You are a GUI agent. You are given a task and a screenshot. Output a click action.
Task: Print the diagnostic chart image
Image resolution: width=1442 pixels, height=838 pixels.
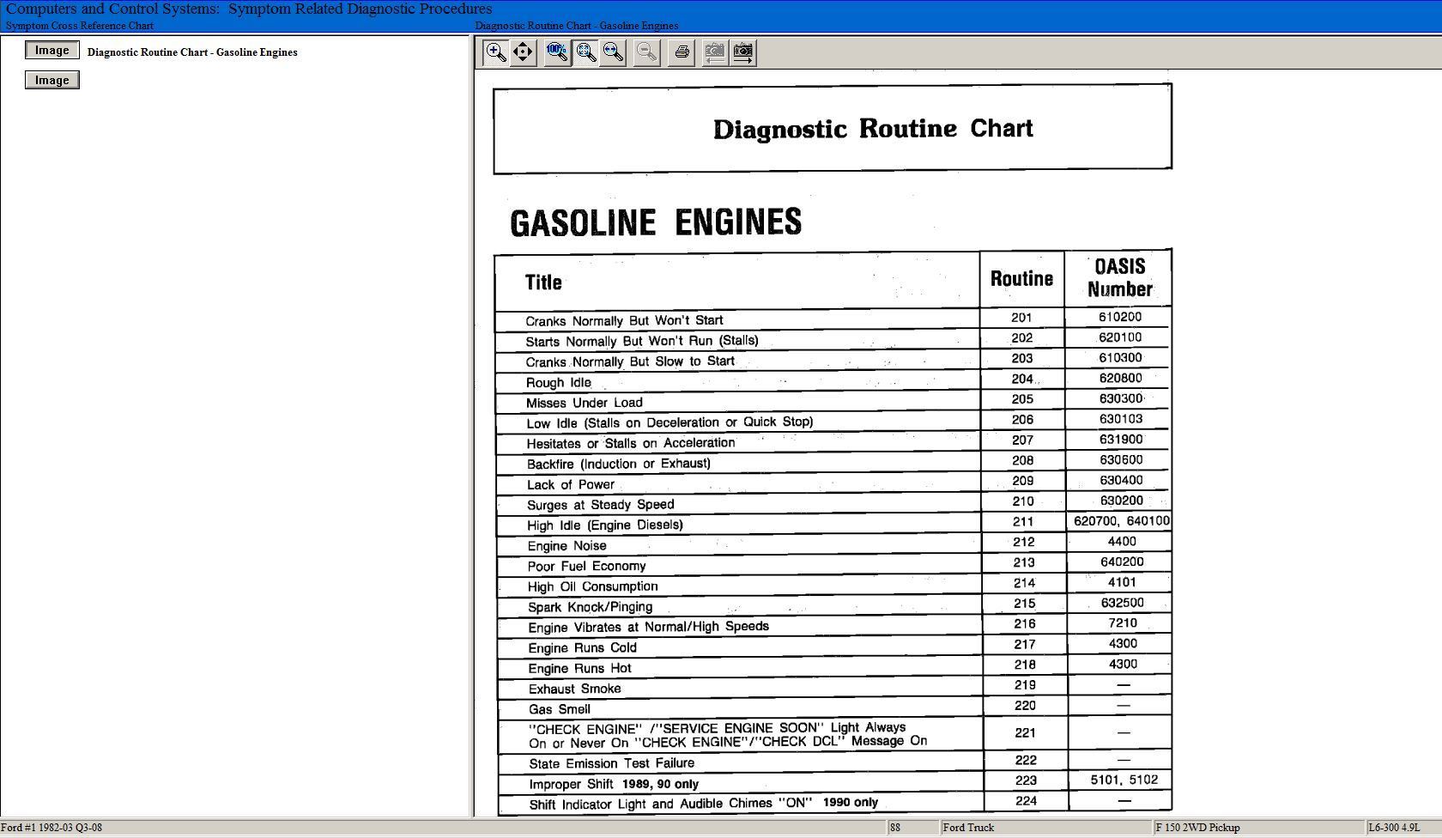(x=682, y=52)
